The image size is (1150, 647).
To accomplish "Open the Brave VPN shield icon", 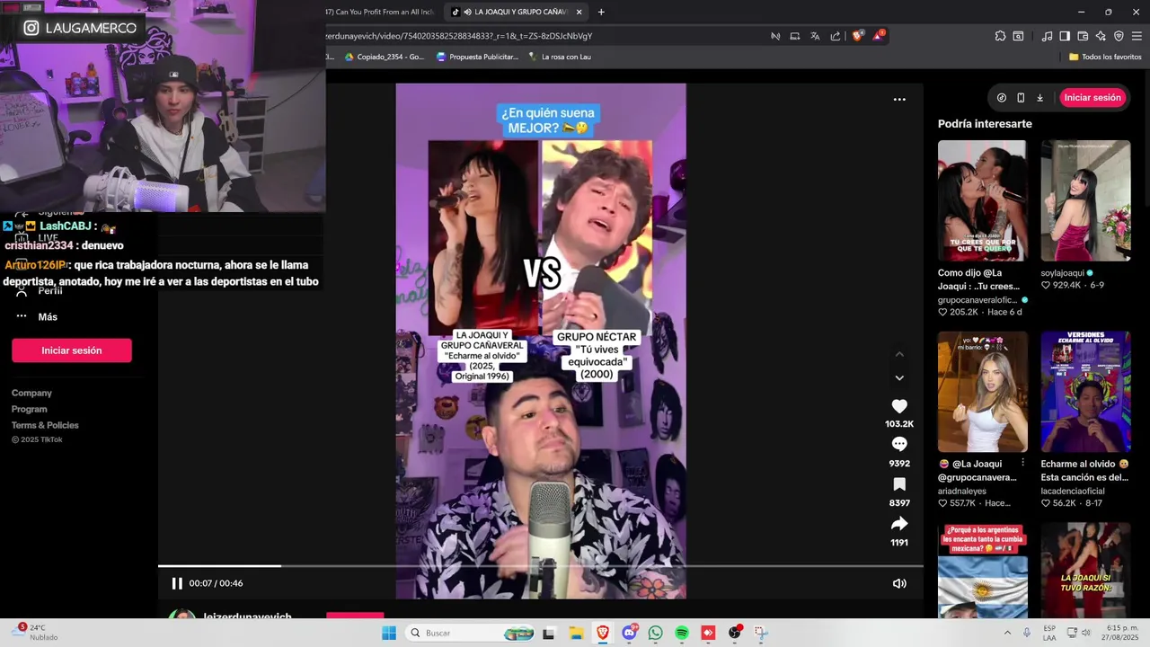I will (x=1119, y=36).
